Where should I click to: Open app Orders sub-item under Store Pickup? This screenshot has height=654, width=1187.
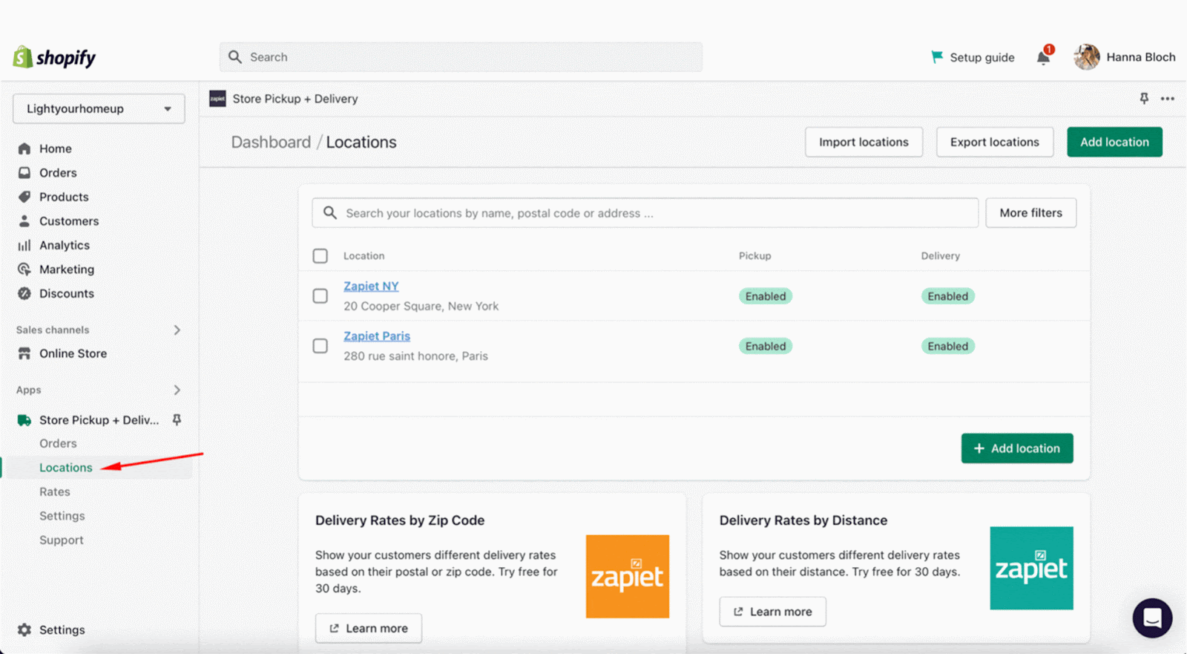pyautogui.click(x=58, y=443)
